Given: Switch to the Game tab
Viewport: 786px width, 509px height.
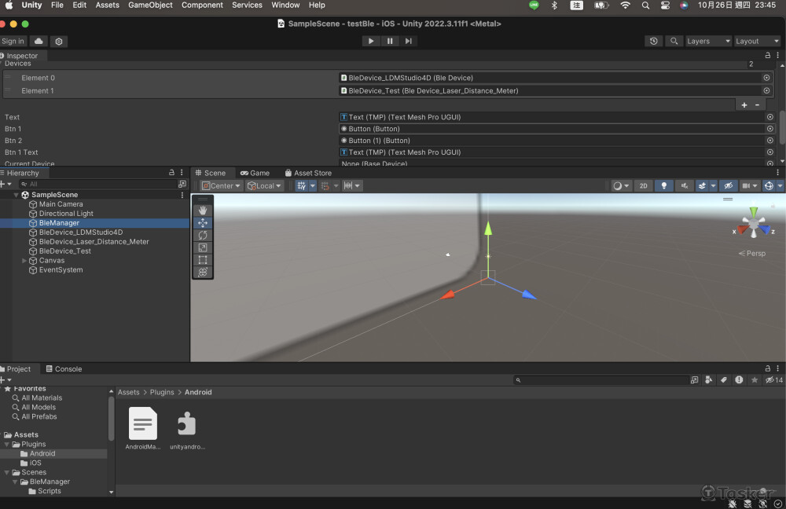Looking at the screenshot, I should (x=255, y=172).
